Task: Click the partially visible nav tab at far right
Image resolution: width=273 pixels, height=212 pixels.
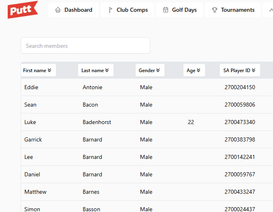Action: point(268,10)
